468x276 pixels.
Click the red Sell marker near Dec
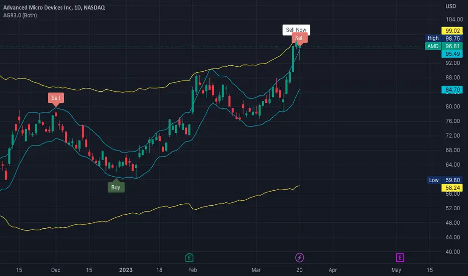(56, 98)
